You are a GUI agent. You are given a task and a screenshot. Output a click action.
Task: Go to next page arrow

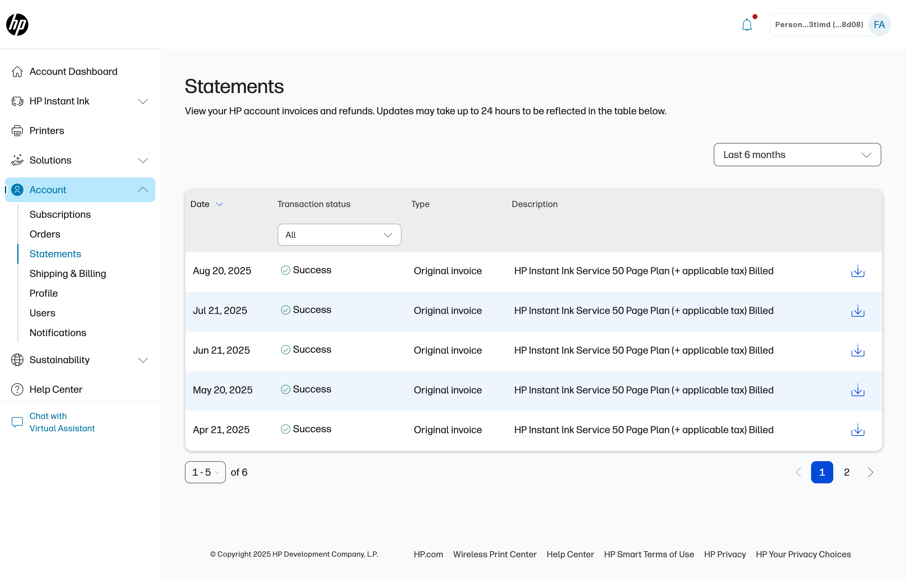click(871, 472)
